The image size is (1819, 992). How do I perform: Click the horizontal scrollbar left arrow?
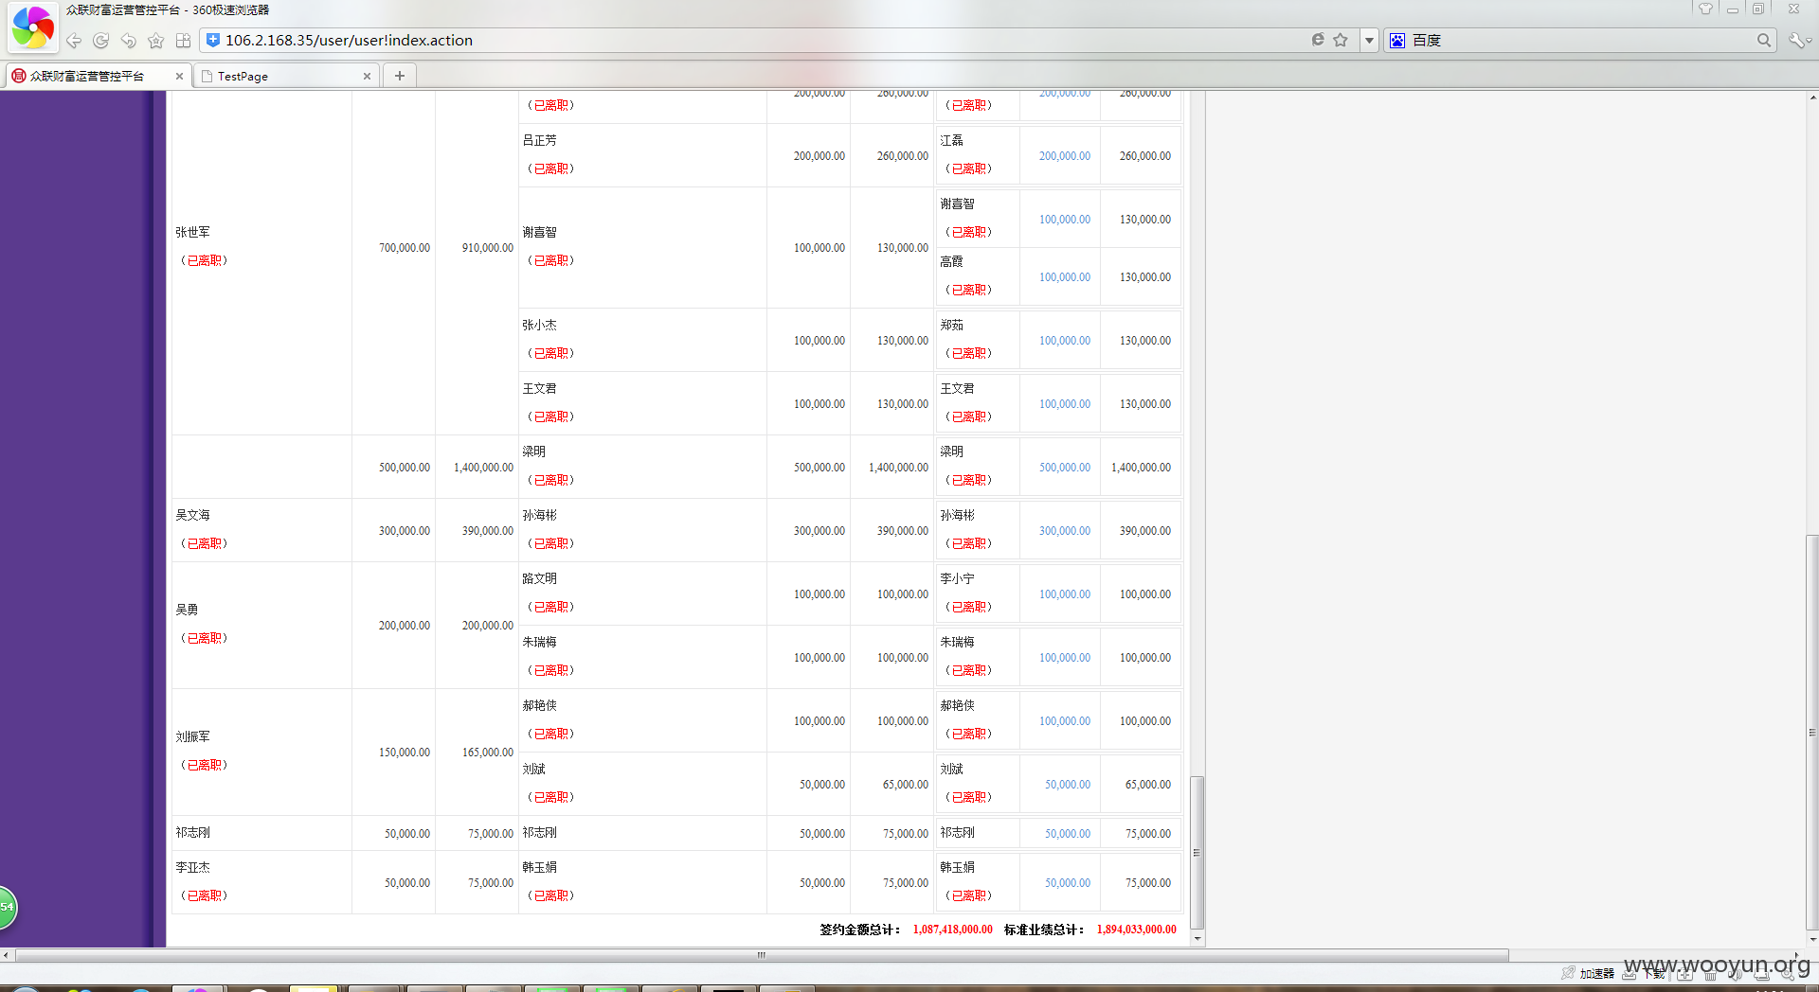point(6,955)
